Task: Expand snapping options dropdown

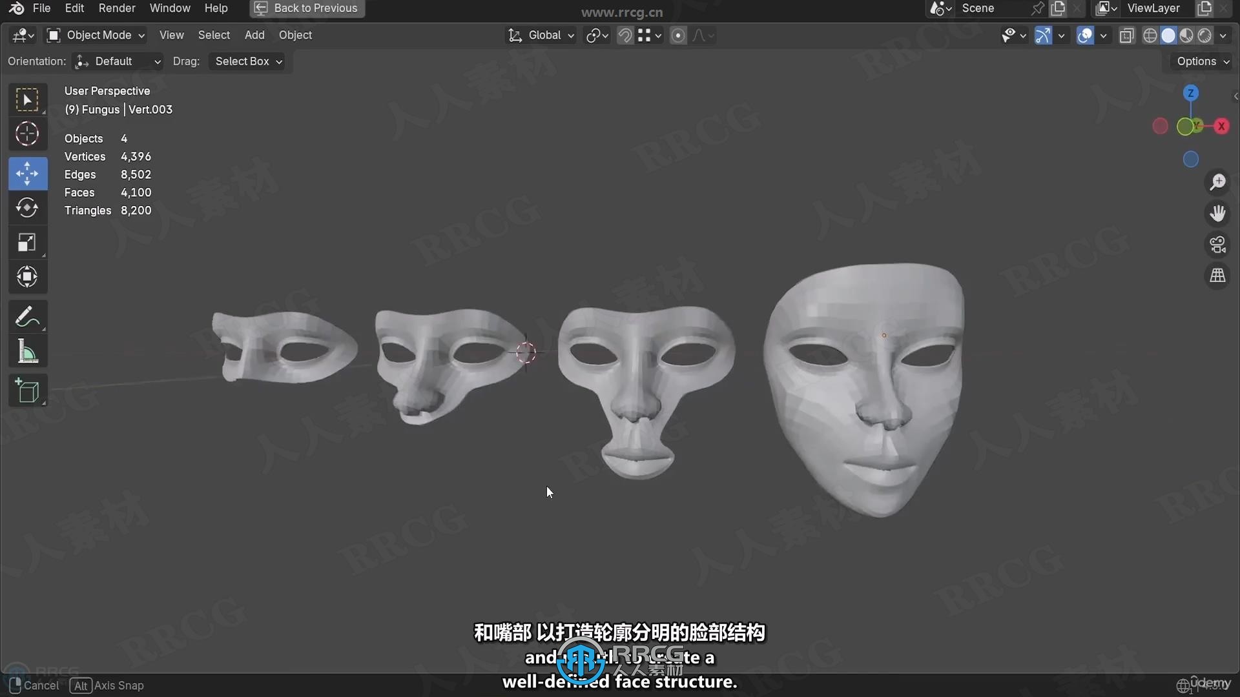Action: pos(650,35)
